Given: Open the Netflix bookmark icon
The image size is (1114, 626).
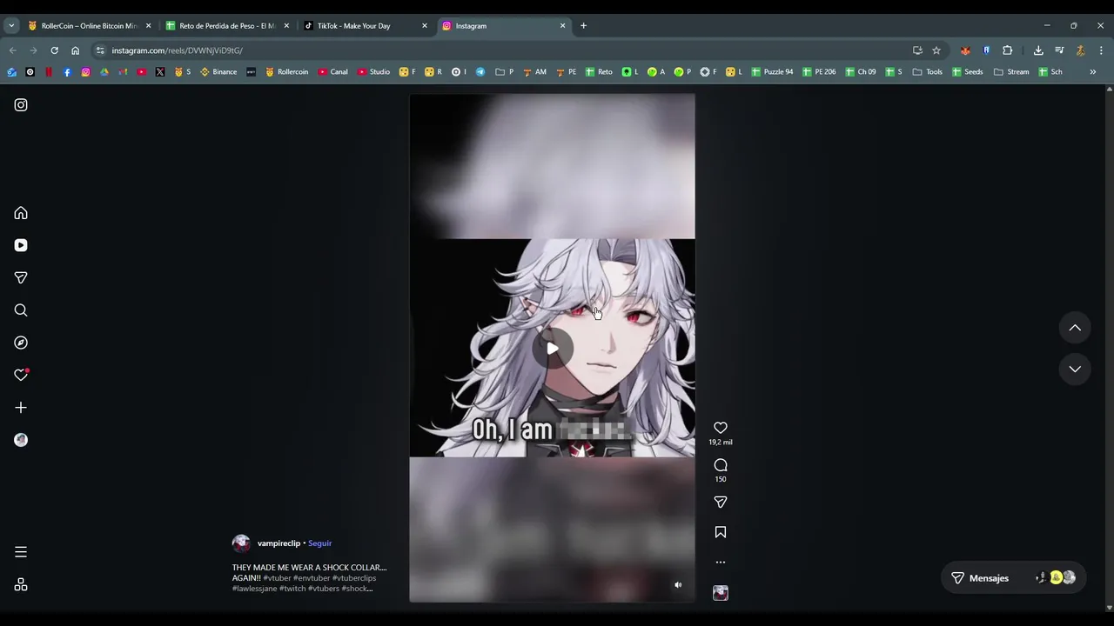Looking at the screenshot, I should pyautogui.click(x=49, y=72).
